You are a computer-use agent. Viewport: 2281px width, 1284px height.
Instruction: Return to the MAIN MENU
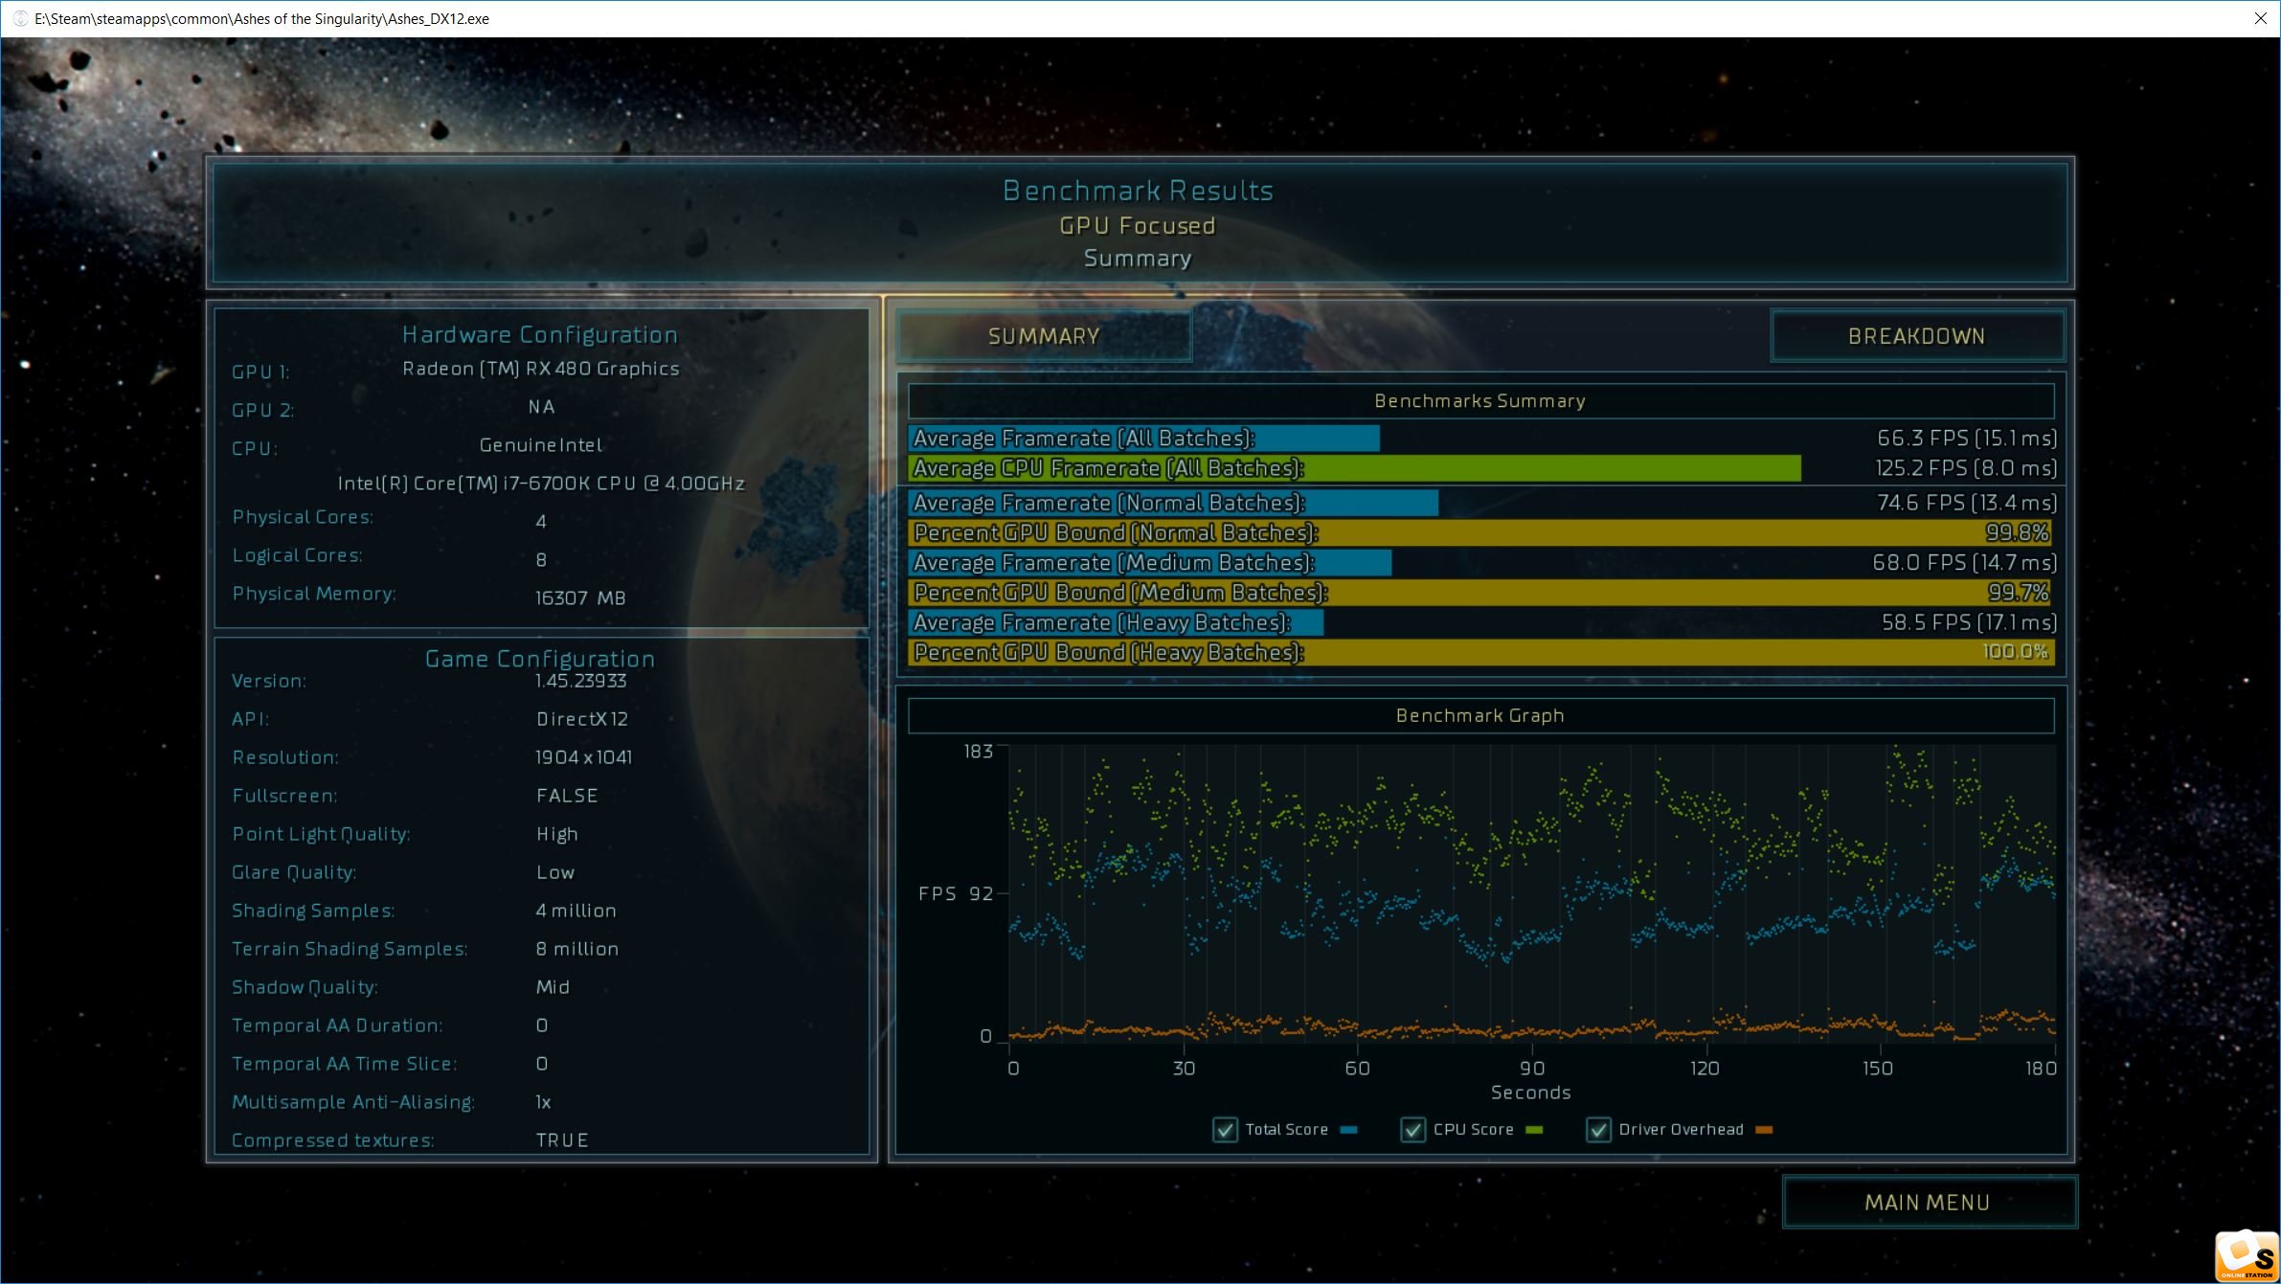point(1928,1203)
